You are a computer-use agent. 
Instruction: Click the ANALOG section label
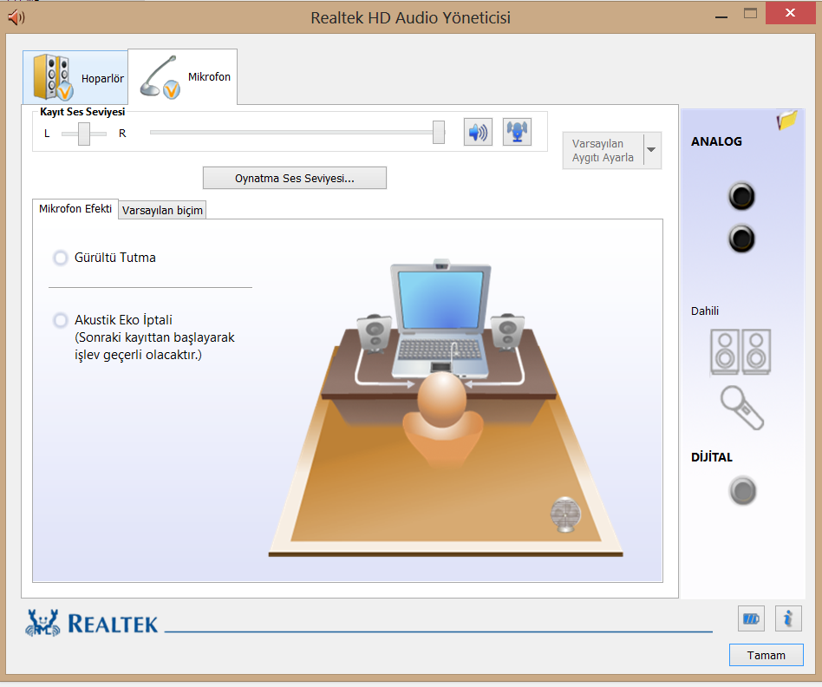pyautogui.click(x=716, y=141)
